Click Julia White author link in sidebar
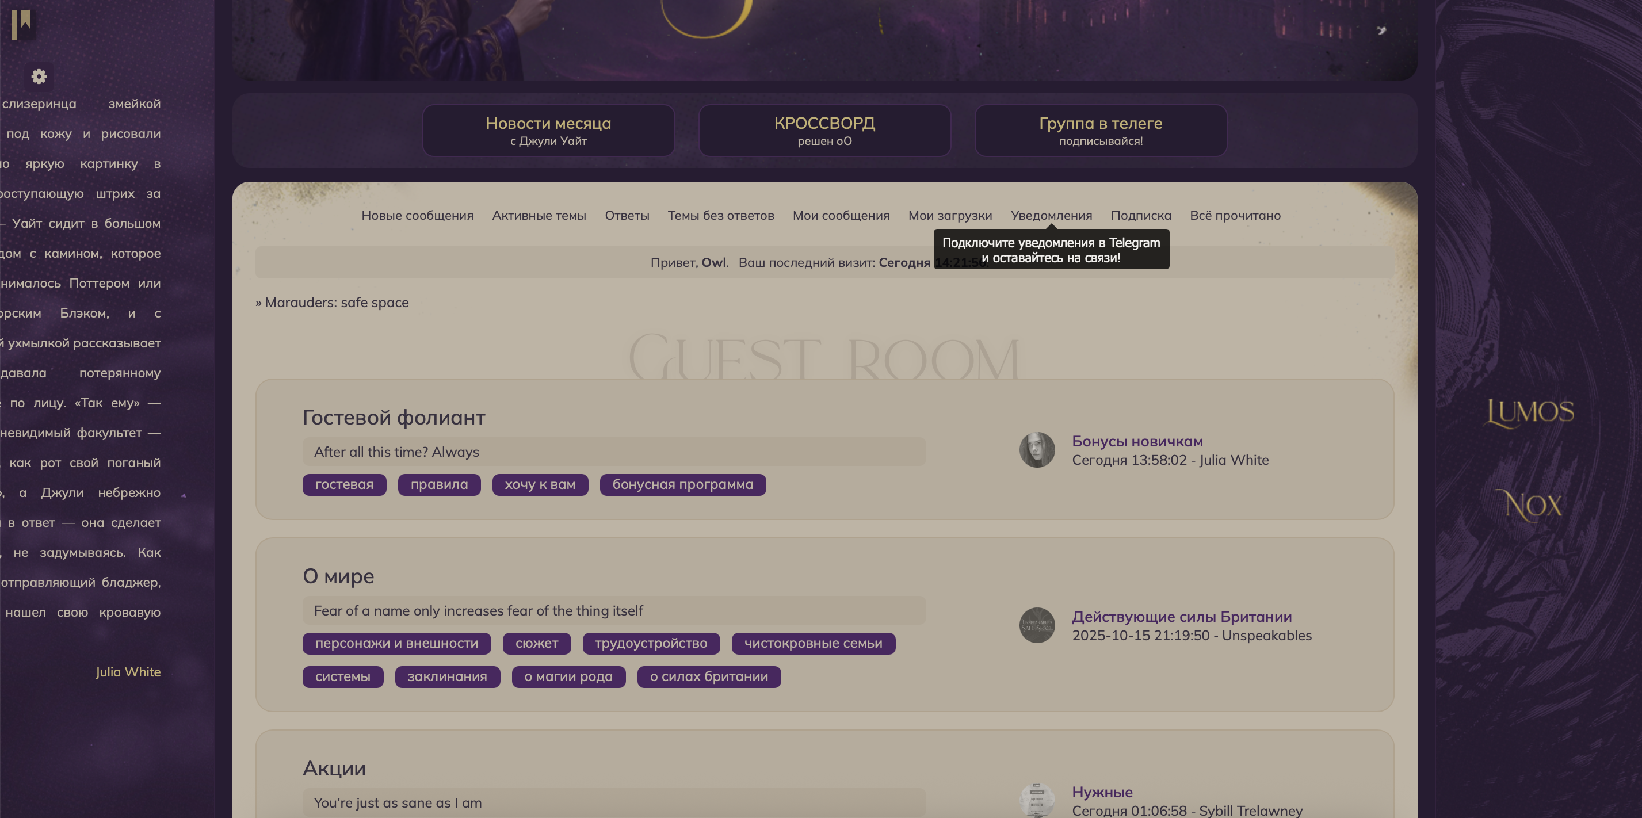1642x818 pixels. point(128,672)
